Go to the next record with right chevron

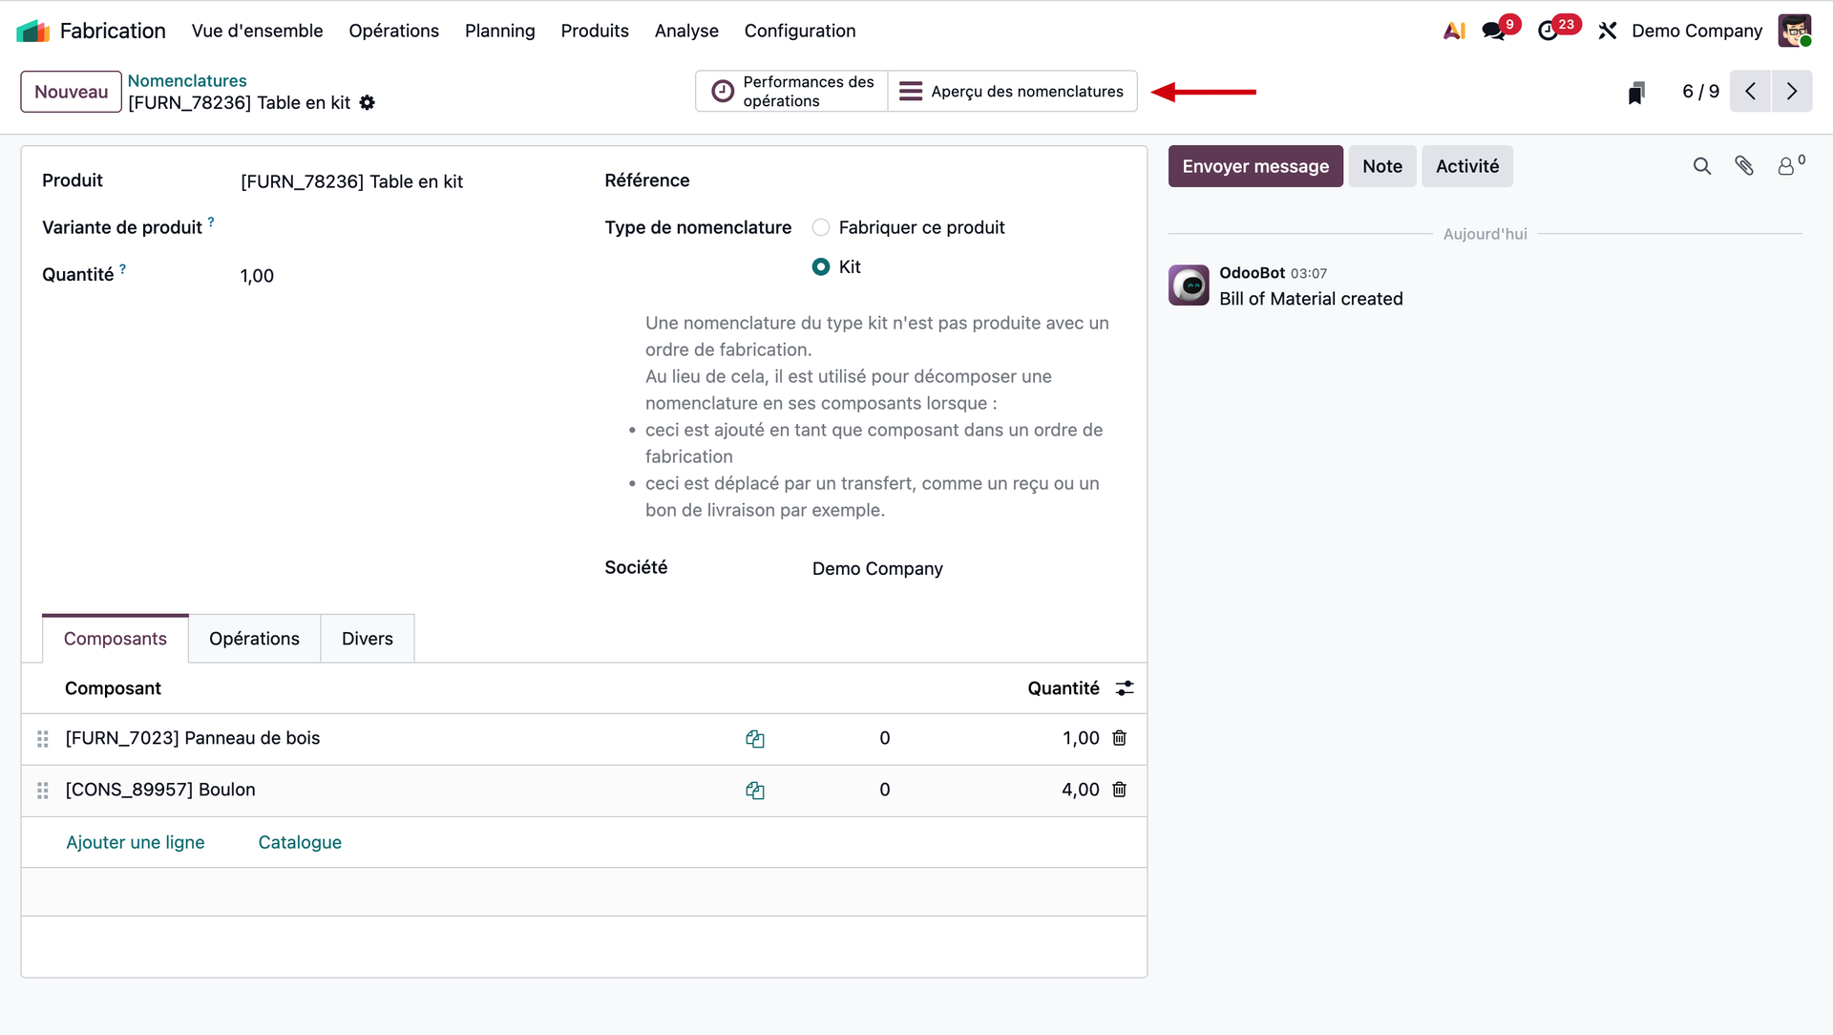pos(1792,92)
